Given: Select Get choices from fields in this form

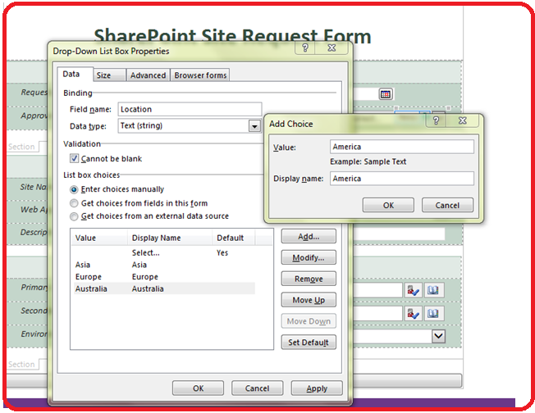Looking at the screenshot, I should point(74,203).
